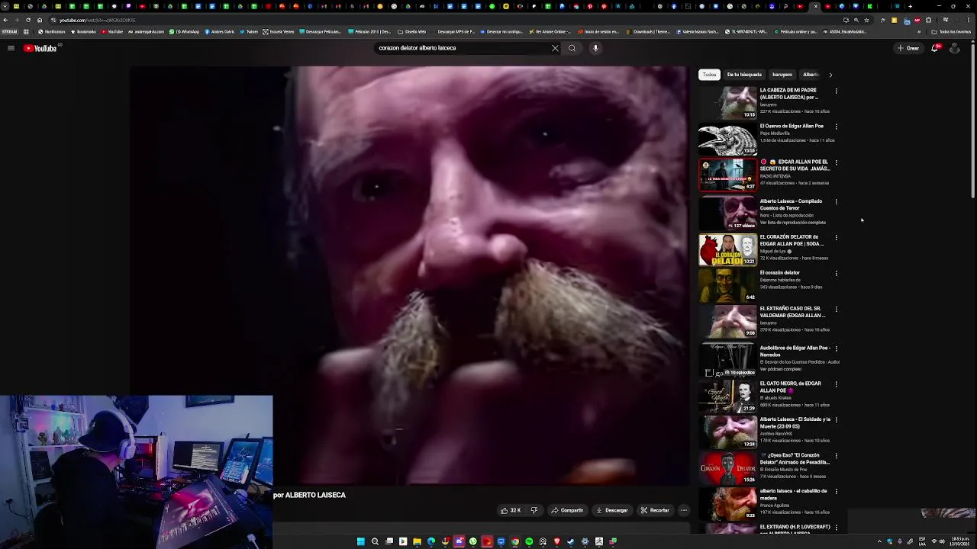Open the account avatar menu
This screenshot has height=549, width=977.
coord(954,48)
